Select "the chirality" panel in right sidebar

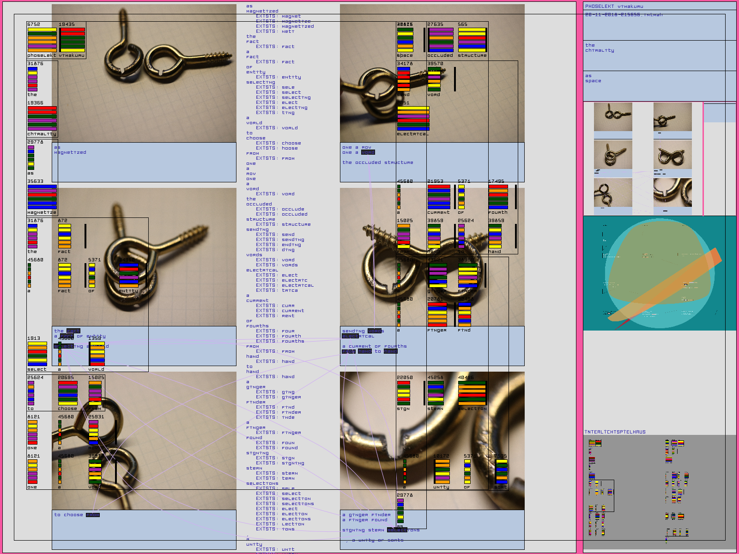point(660,55)
